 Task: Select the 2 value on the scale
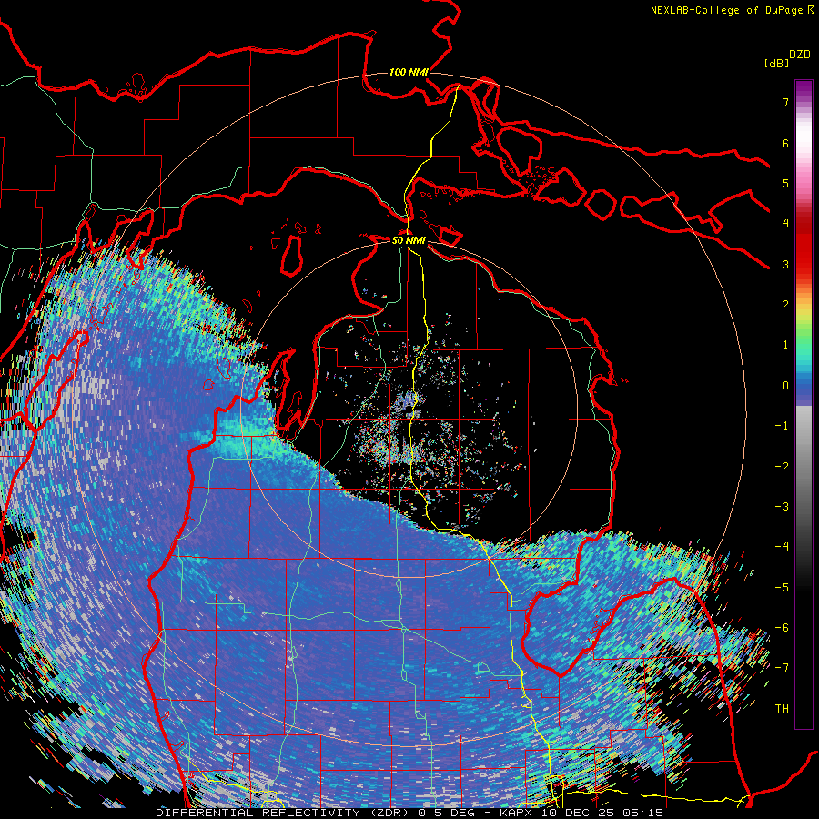[x=785, y=305]
